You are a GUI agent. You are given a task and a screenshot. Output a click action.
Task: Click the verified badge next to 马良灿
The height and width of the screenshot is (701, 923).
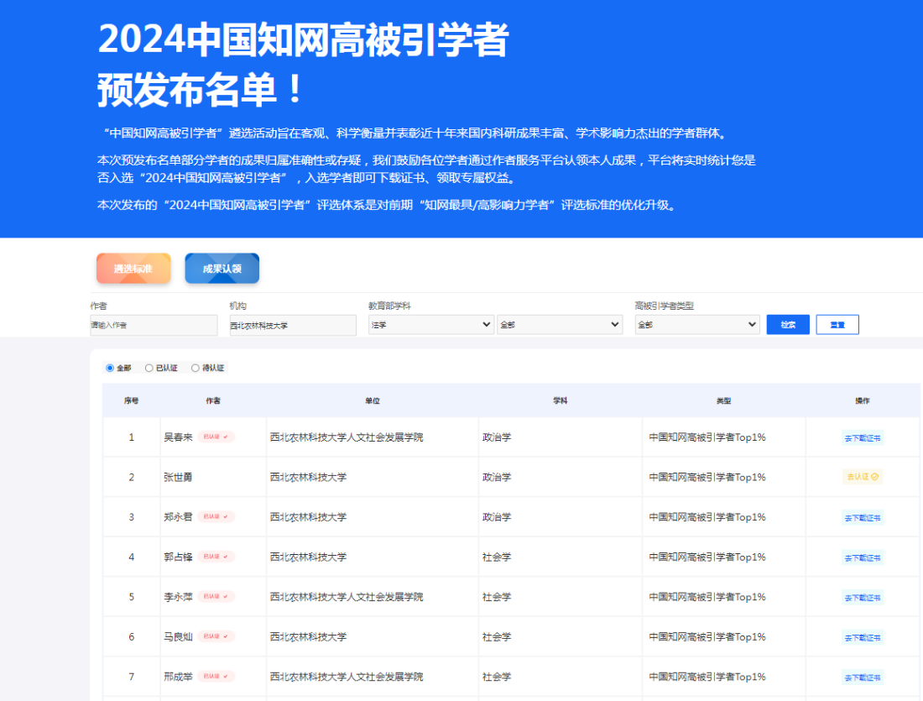click(216, 636)
